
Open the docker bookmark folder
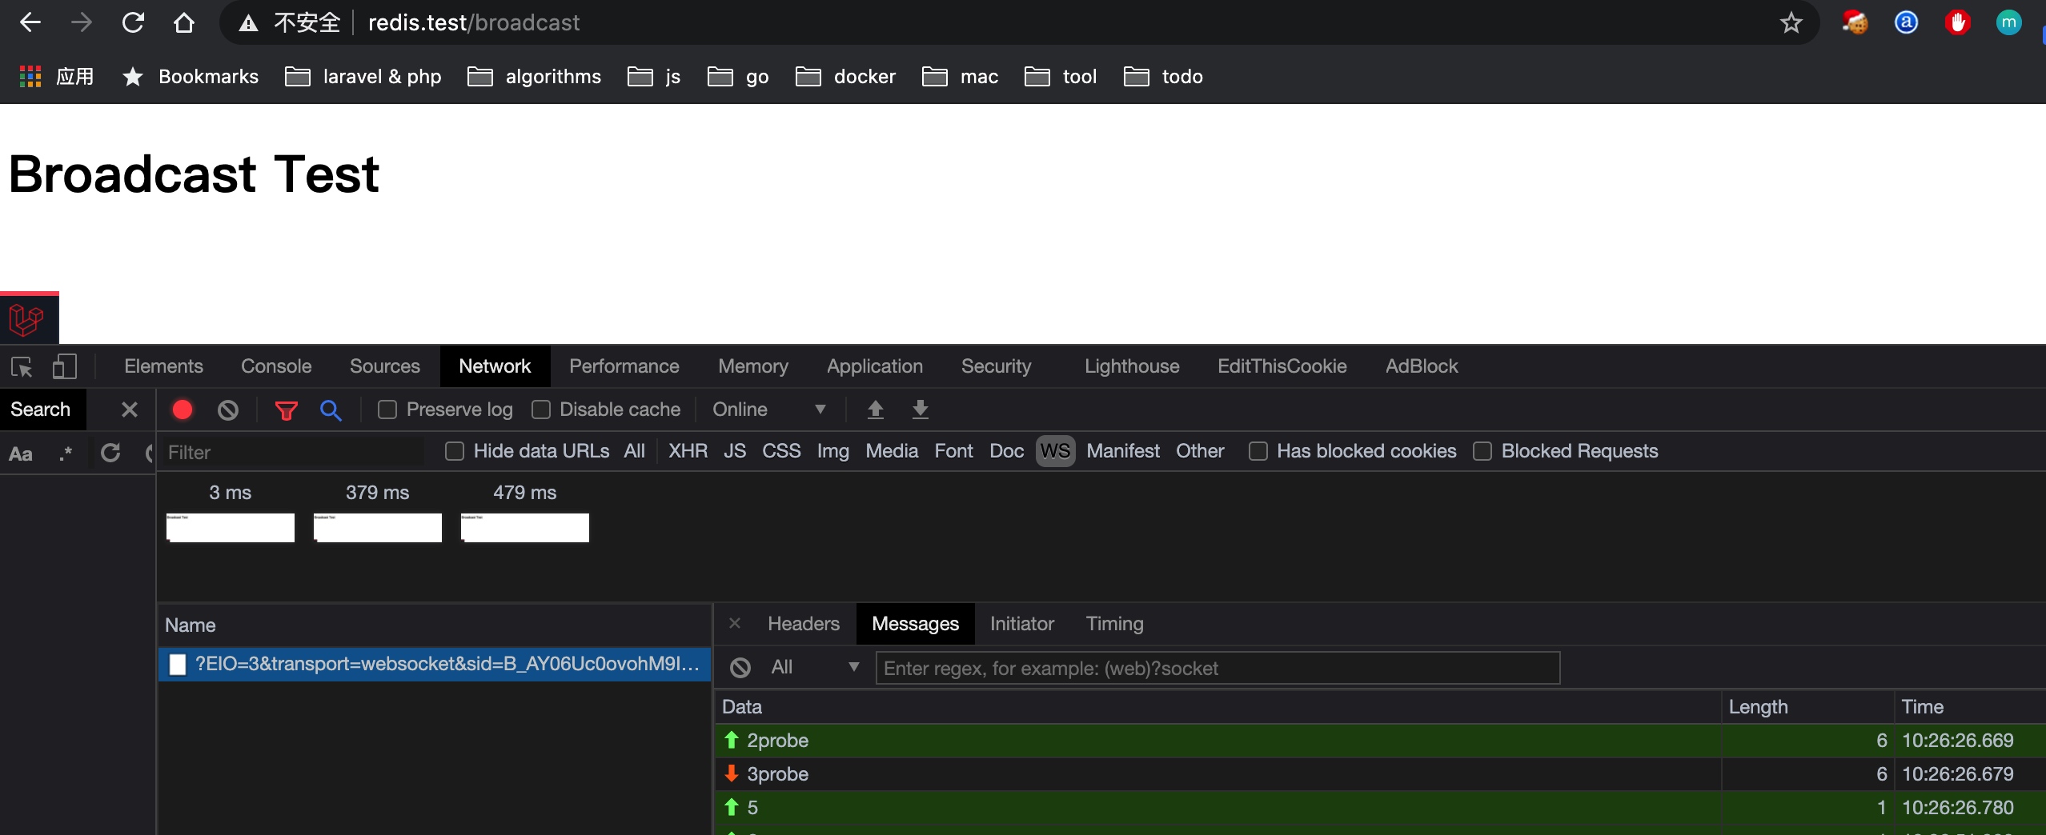845,76
